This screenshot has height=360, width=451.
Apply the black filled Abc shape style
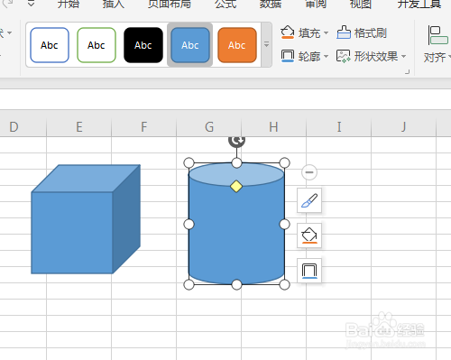tap(143, 45)
